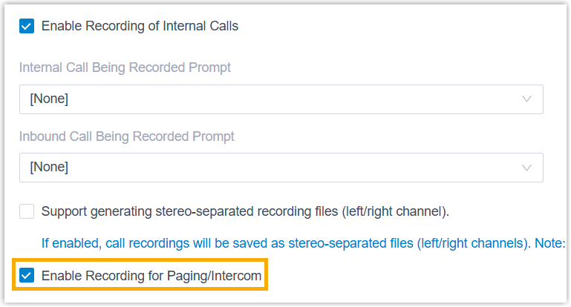571x307 pixels.
Task: Click the chevron arrow of Inbound Call prompt dropdown
Action: coord(527,167)
